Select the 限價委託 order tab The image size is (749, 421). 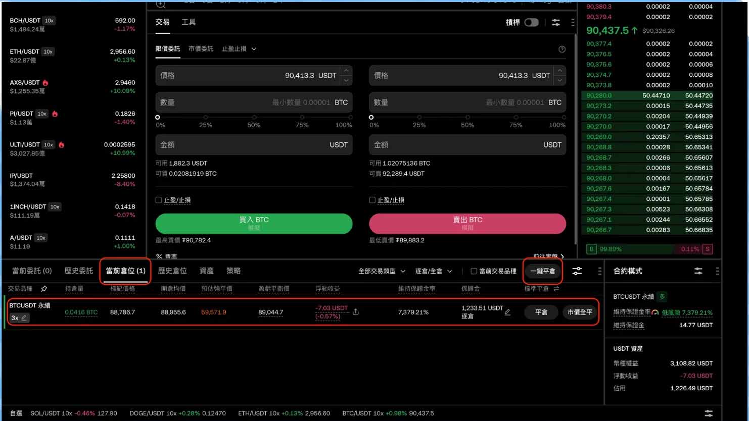coord(168,49)
